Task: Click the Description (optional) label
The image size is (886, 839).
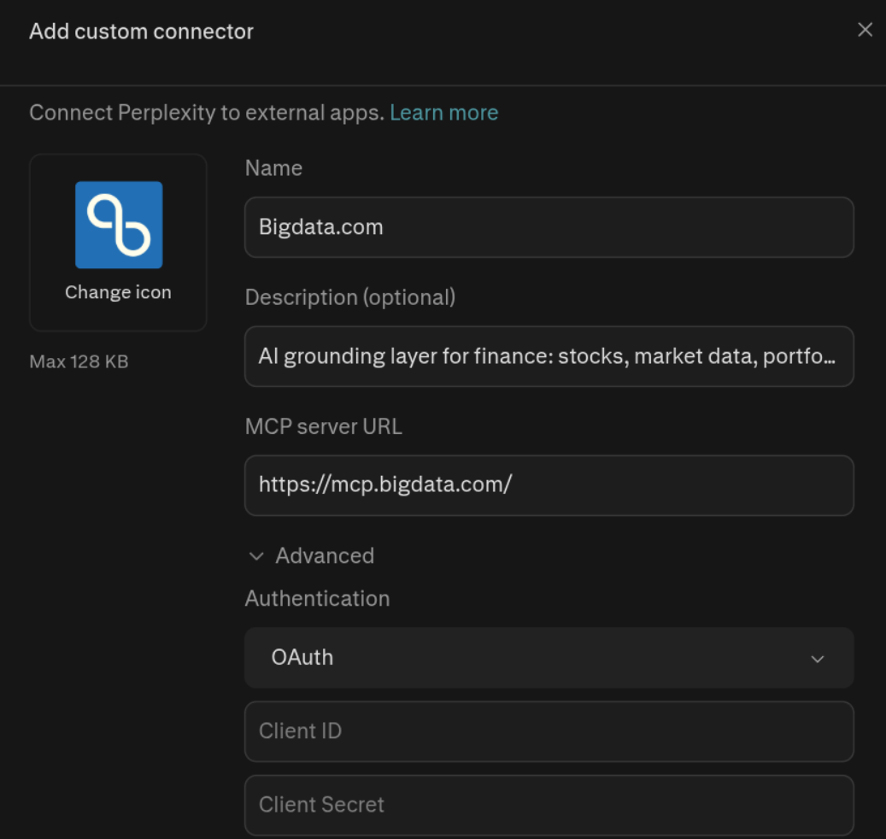Action: [350, 297]
